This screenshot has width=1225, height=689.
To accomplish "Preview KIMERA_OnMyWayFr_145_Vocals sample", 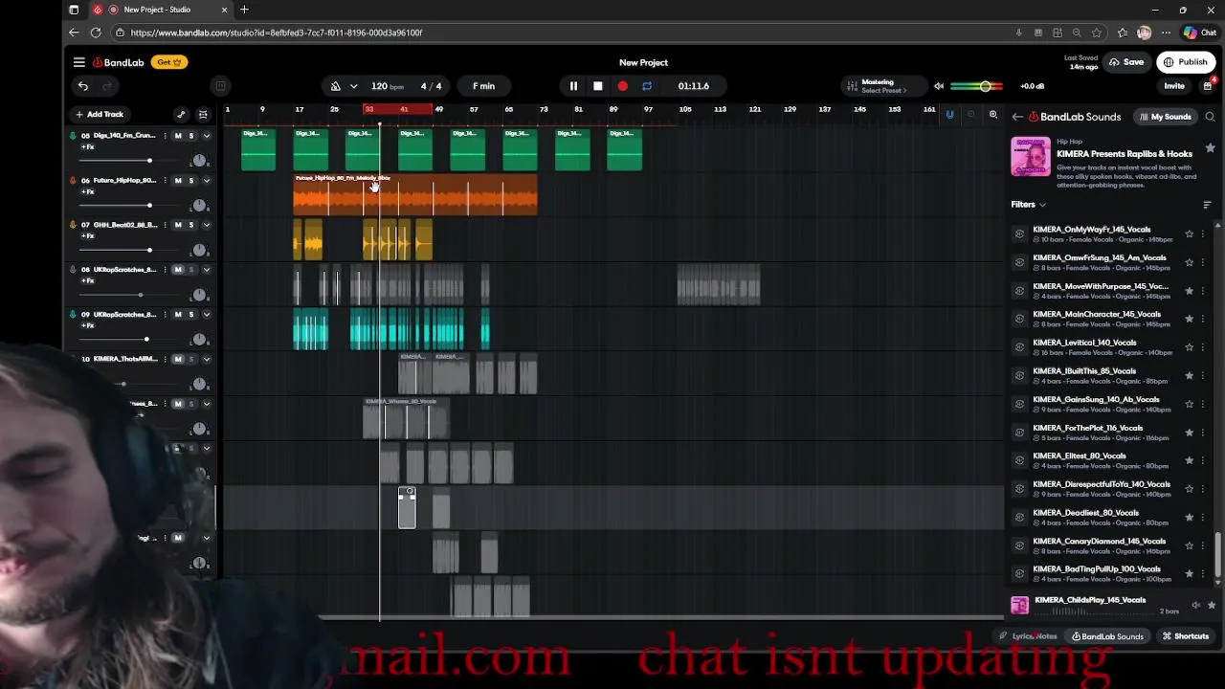I will 1019,233.
